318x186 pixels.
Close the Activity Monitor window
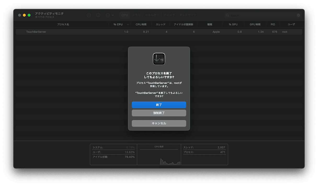tap(20, 15)
